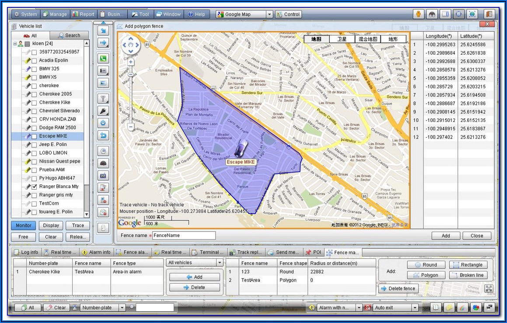
Task: Check the BMW X5 vehicle checkbox
Action: click(34, 77)
